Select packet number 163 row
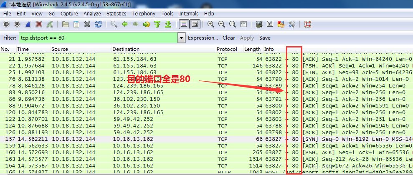The width and height of the screenshot is (413, 175). pyautogui.click(x=206, y=159)
